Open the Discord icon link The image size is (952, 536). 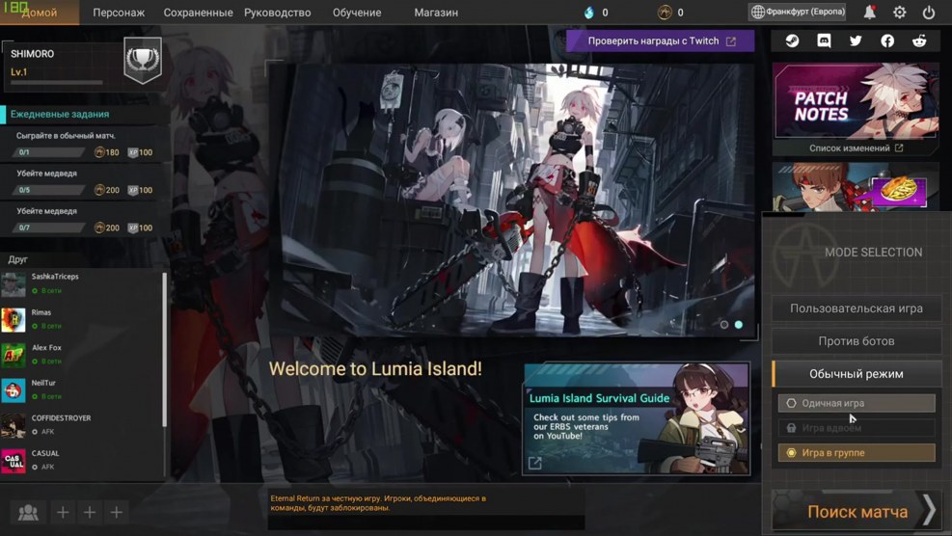pyautogui.click(x=824, y=40)
